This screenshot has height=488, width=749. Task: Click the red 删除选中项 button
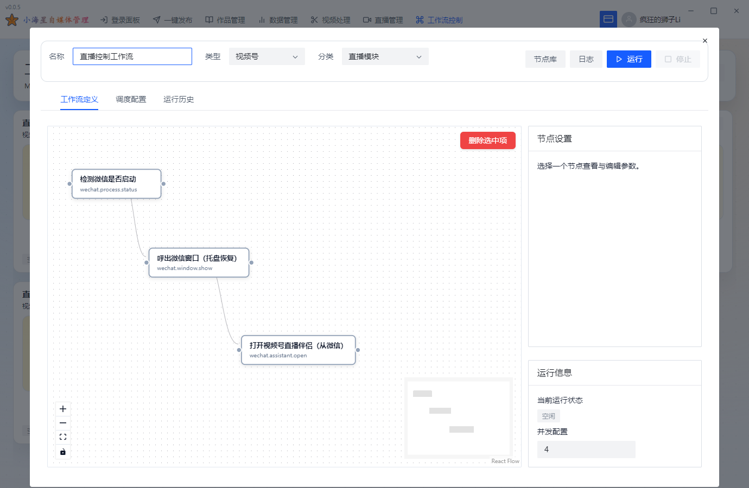click(x=487, y=140)
